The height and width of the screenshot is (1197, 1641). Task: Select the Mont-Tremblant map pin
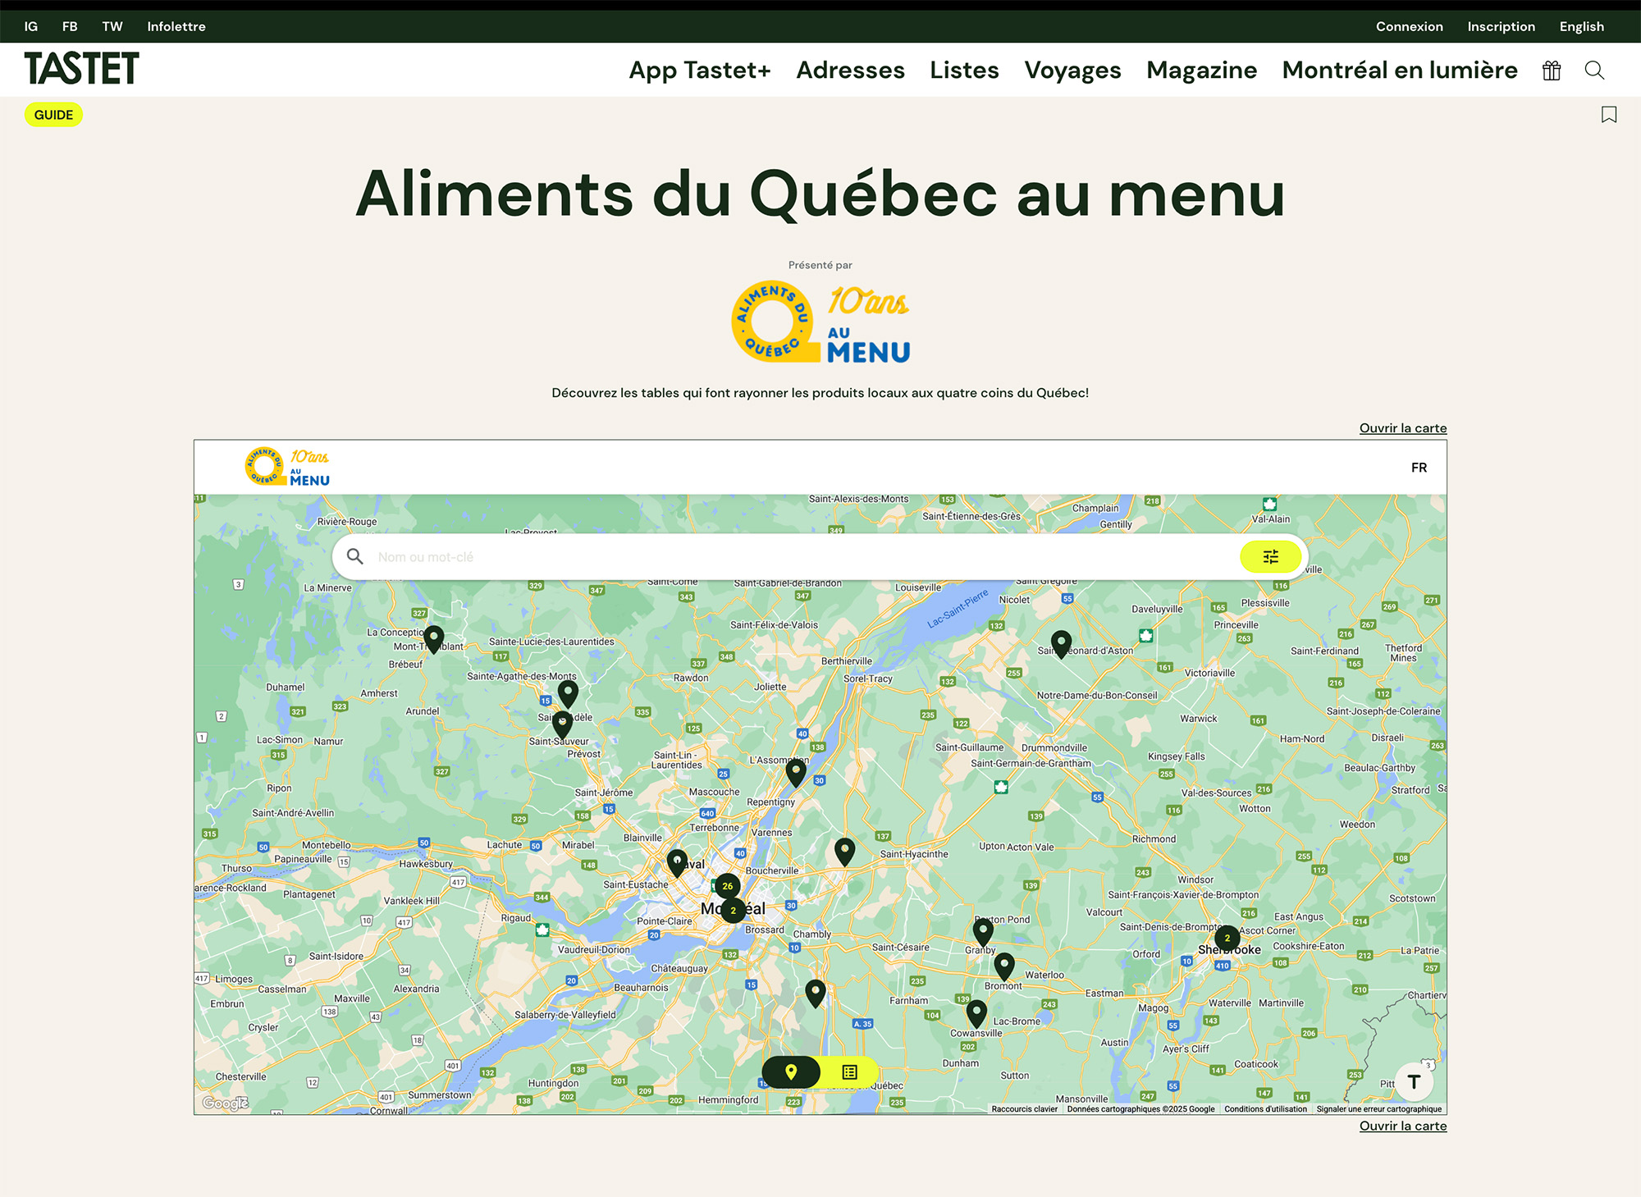tap(434, 639)
